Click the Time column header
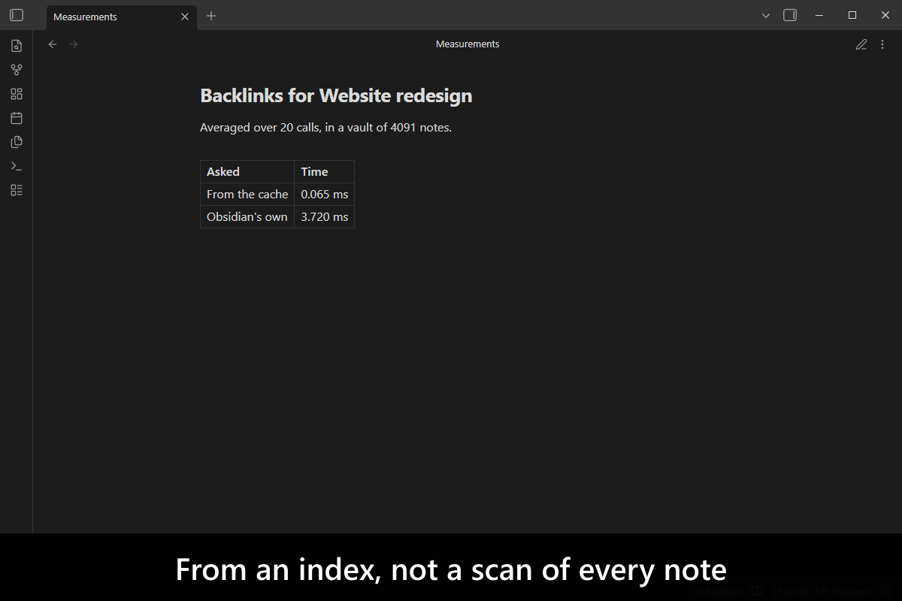This screenshot has height=601, width=902. pyautogui.click(x=324, y=171)
